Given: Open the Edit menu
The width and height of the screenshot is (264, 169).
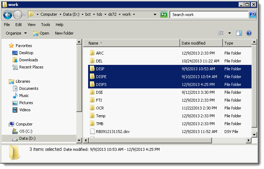Looking at the screenshot, I should (19, 25).
